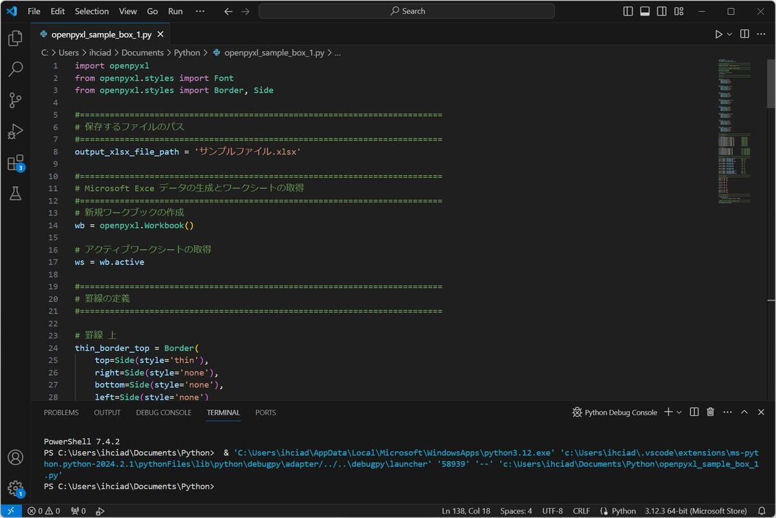Screen dimensions: 776x518
Task: Open Source Control in the activity bar
Action: (x=14, y=100)
